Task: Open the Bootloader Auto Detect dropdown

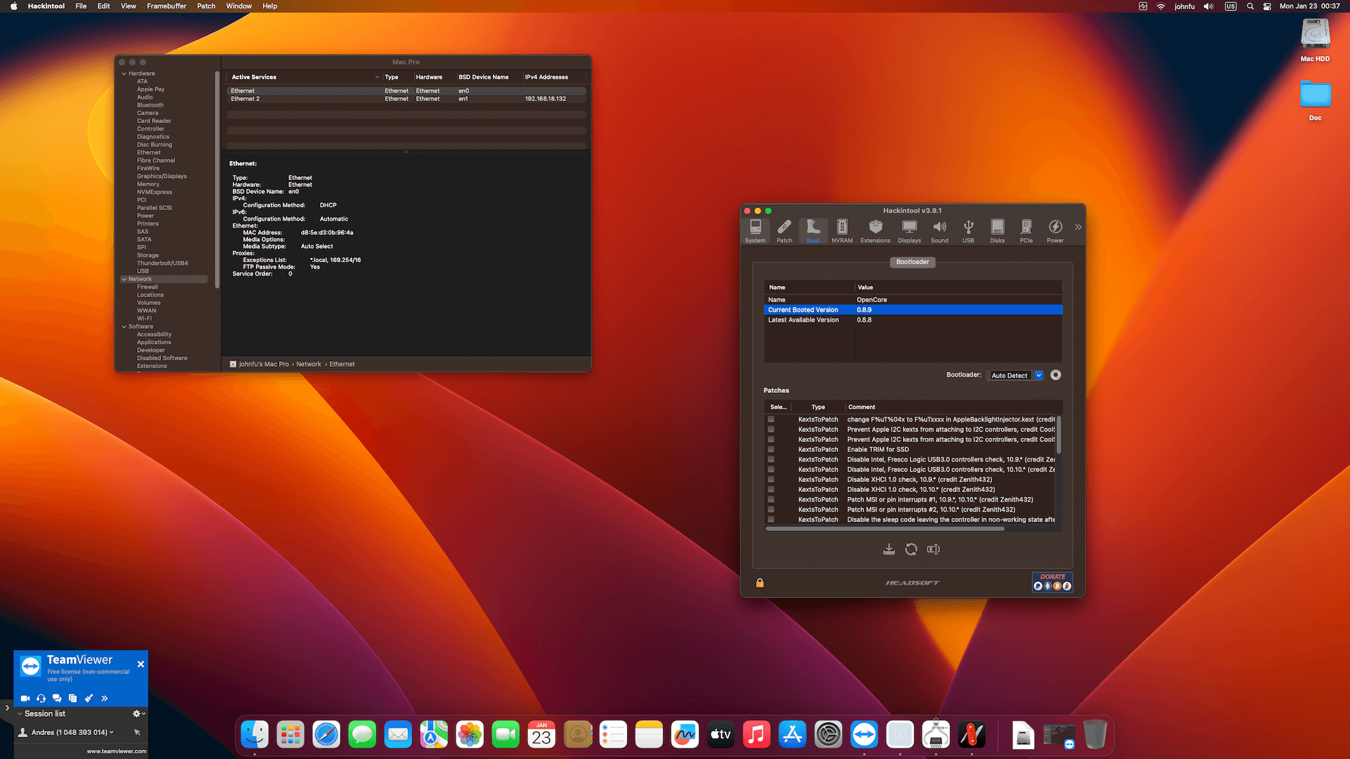Action: tap(1015, 375)
